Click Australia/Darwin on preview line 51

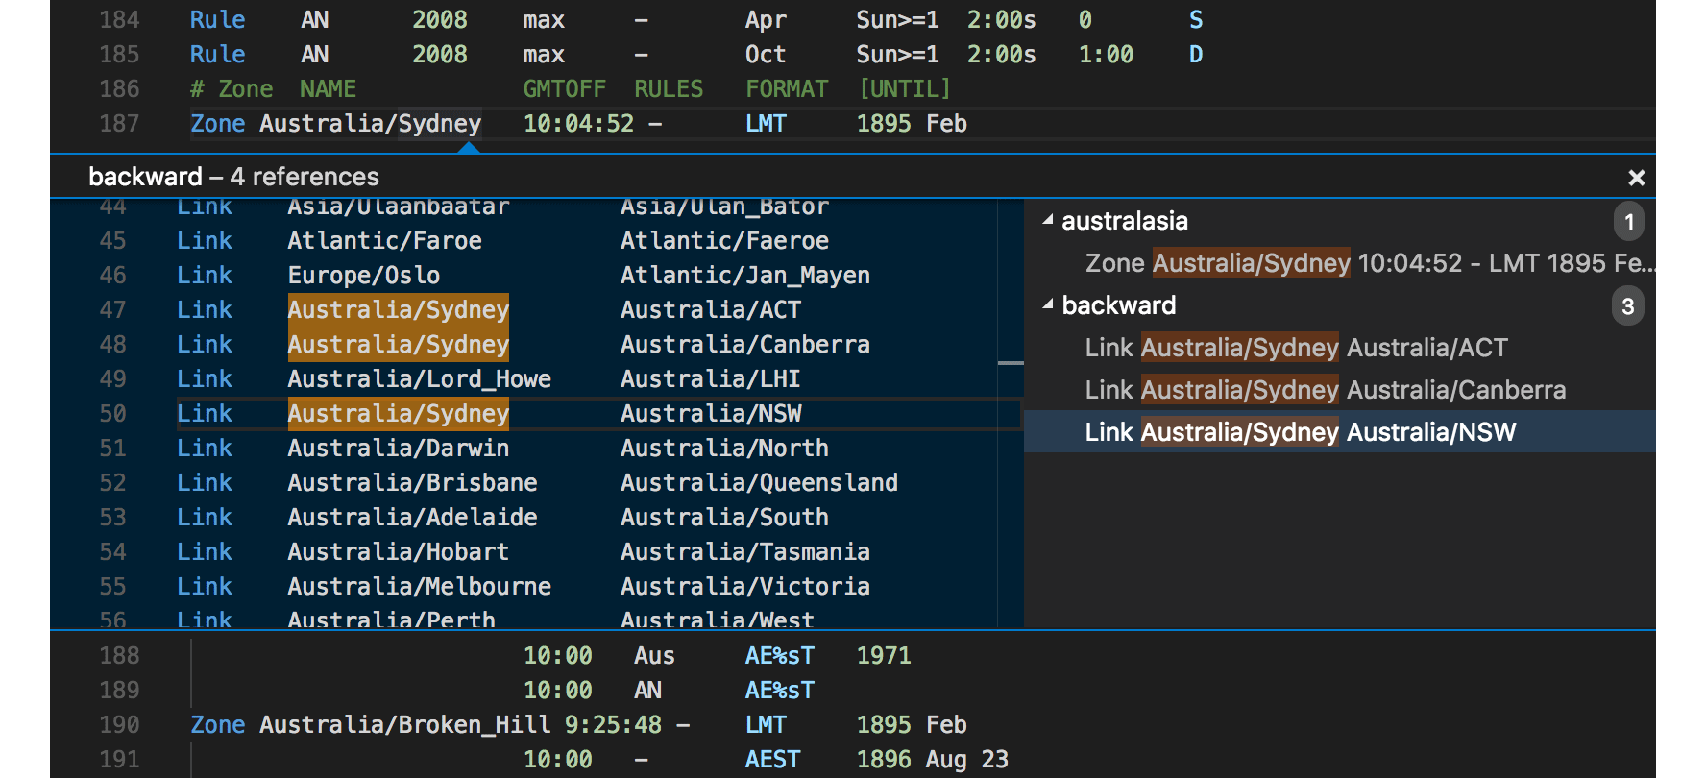click(398, 449)
